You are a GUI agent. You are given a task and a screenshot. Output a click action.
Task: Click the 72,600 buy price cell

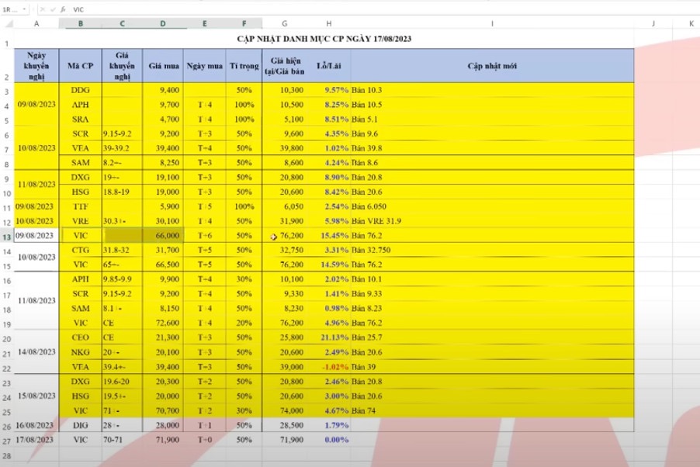coord(163,323)
